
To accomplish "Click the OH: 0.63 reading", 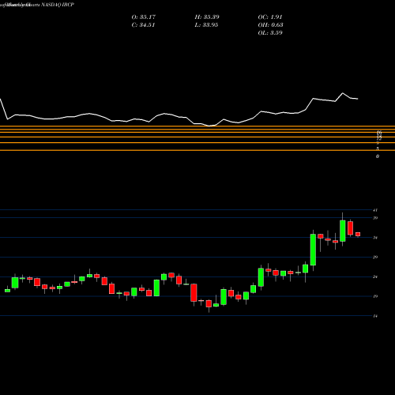I will [x=270, y=25].
